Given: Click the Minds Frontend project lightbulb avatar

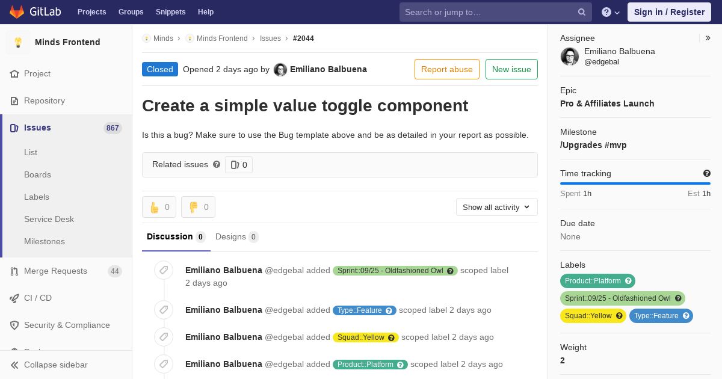Looking at the screenshot, I should [x=18, y=42].
